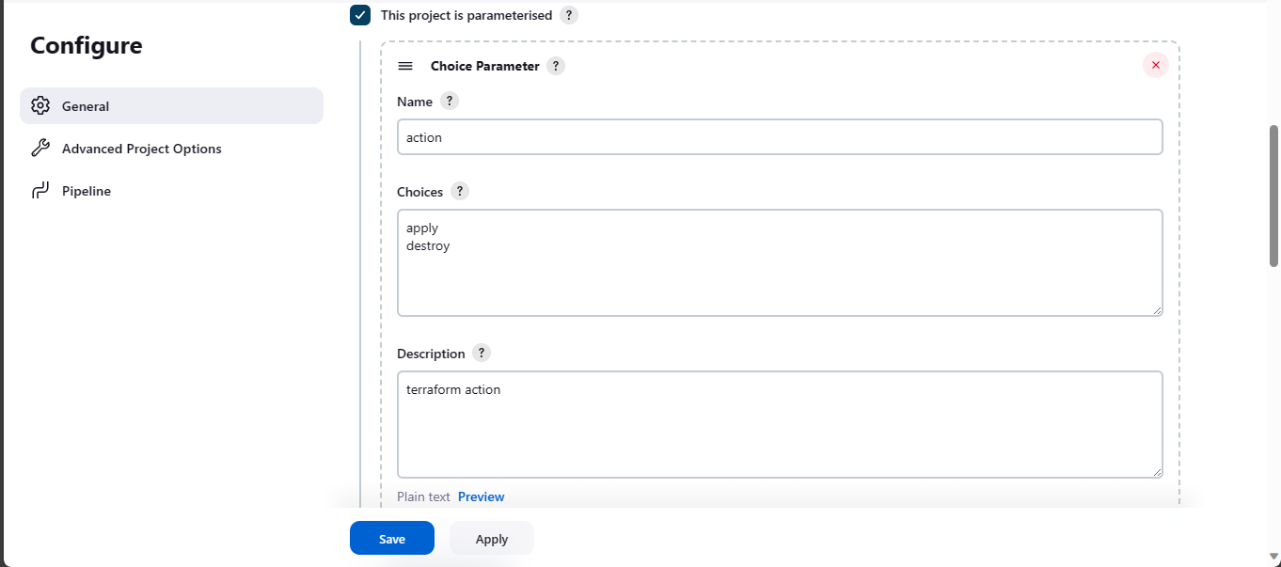The image size is (1281, 567).
Task: Click the Preview link below Description
Action: tap(481, 496)
